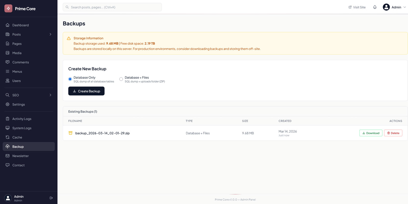The image size is (408, 204).
Task: Click the notification bell icon
Action: pos(375,7)
